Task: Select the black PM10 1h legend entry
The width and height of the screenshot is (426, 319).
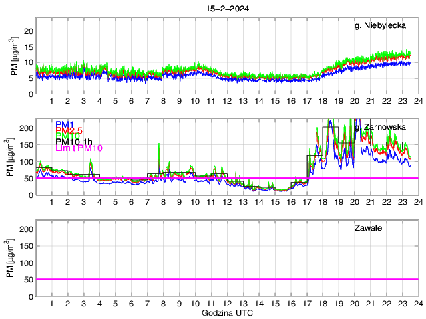Action: click(75, 142)
